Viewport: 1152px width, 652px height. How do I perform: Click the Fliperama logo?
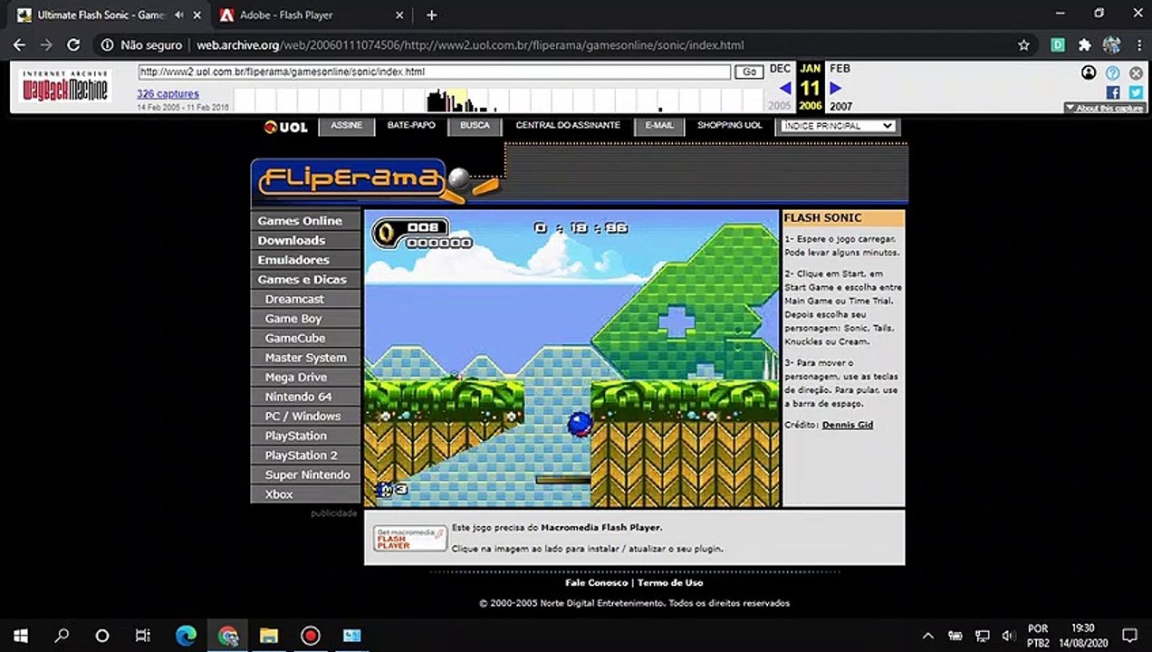click(350, 178)
